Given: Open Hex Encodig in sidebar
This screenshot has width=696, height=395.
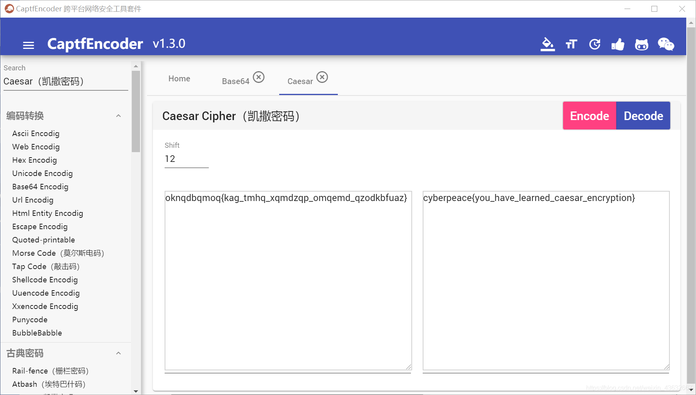Looking at the screenshot, I should [x=34, y=160].
